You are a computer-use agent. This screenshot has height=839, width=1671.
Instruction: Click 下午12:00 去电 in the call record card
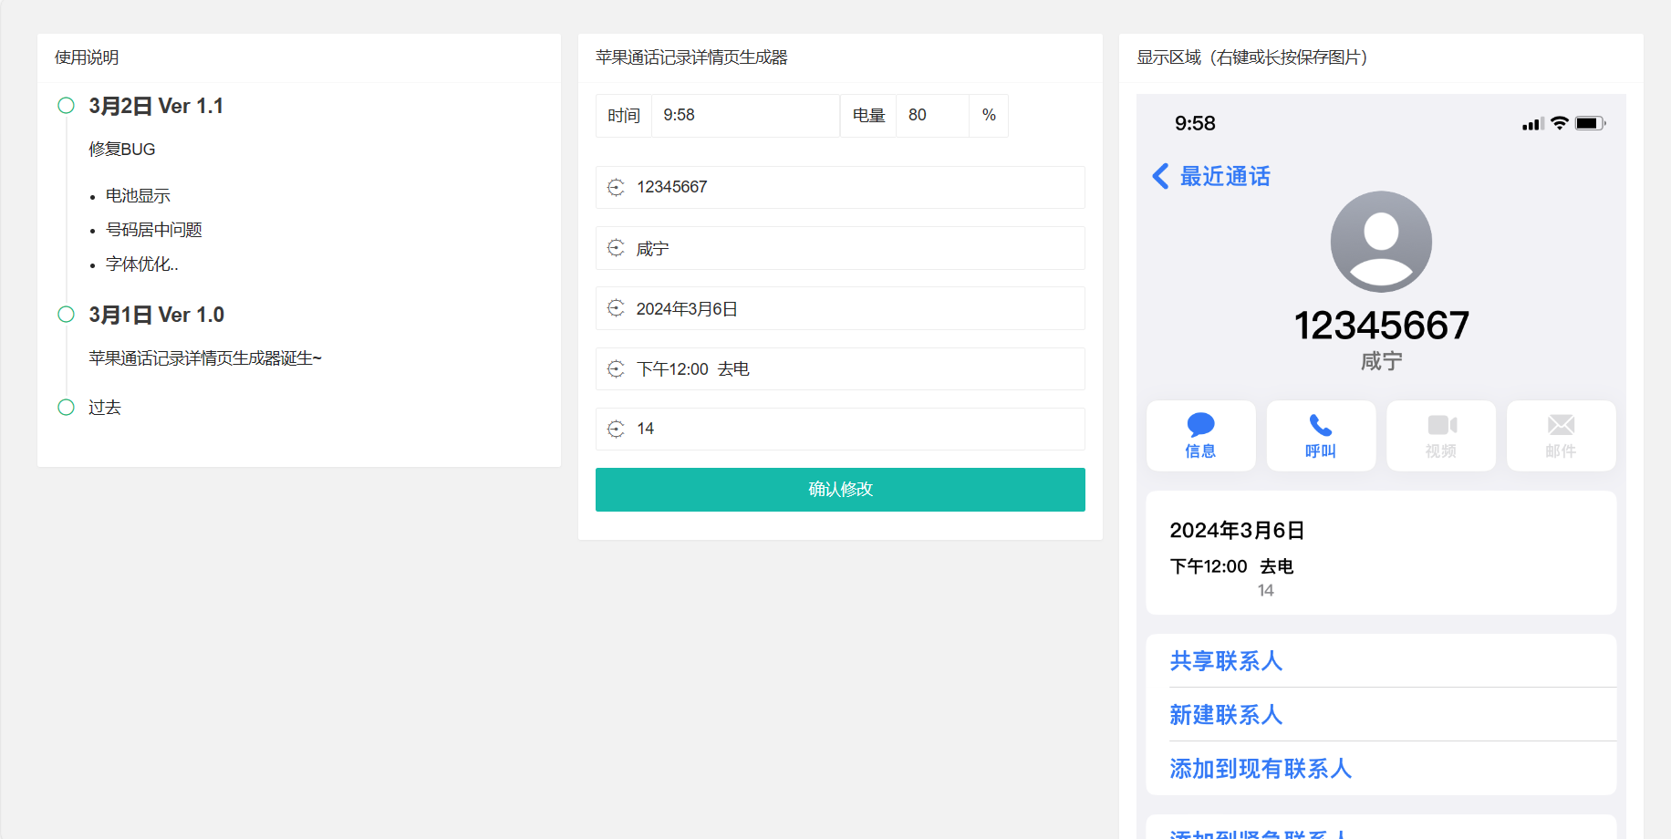[x=1232, y=566]
